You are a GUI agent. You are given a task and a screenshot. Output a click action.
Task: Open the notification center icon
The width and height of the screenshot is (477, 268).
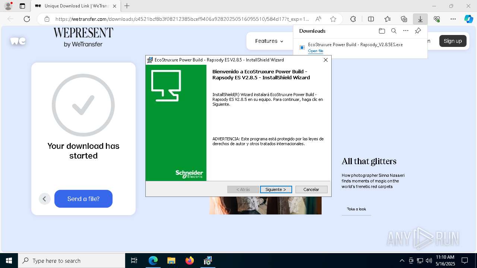[465, 261]
